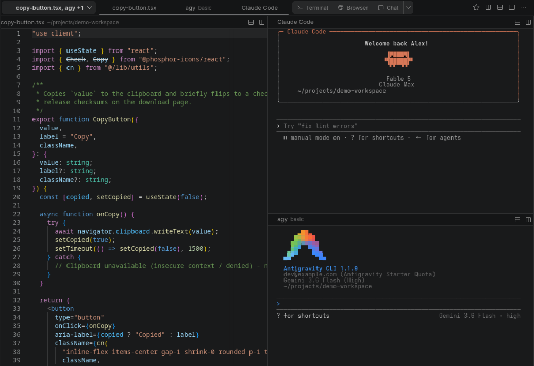Click "manual mode on" status text
Screen dimensions: 534x366
pos(315,138)
